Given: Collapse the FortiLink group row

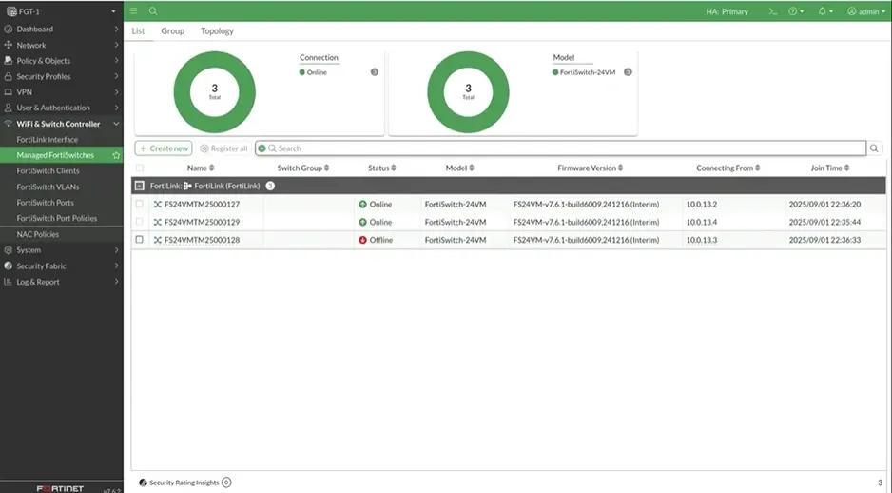Looking at the screenshot, I should tap(140, 186).
